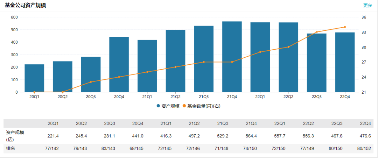The image size is (378, 158).
Task: Click ranking cell 80/152
Action: click(364, 149)
